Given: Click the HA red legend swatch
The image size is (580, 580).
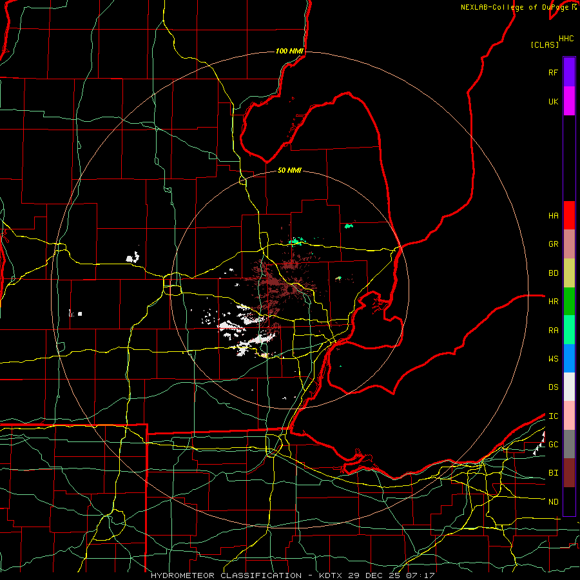Looking at the screenshot, I should point(569,215).
